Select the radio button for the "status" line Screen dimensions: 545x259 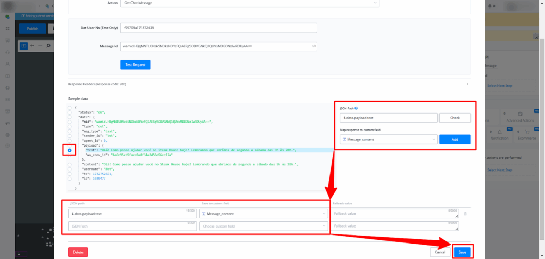70,112
